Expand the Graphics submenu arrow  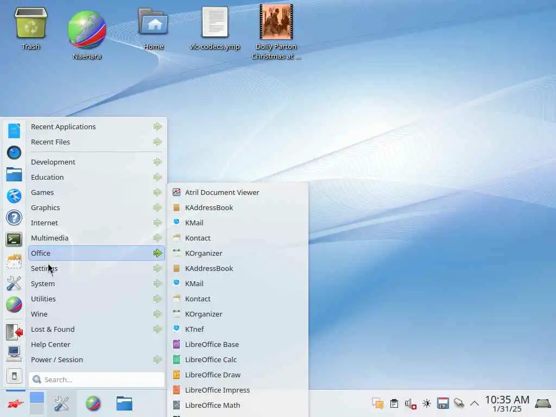point(157,208)
